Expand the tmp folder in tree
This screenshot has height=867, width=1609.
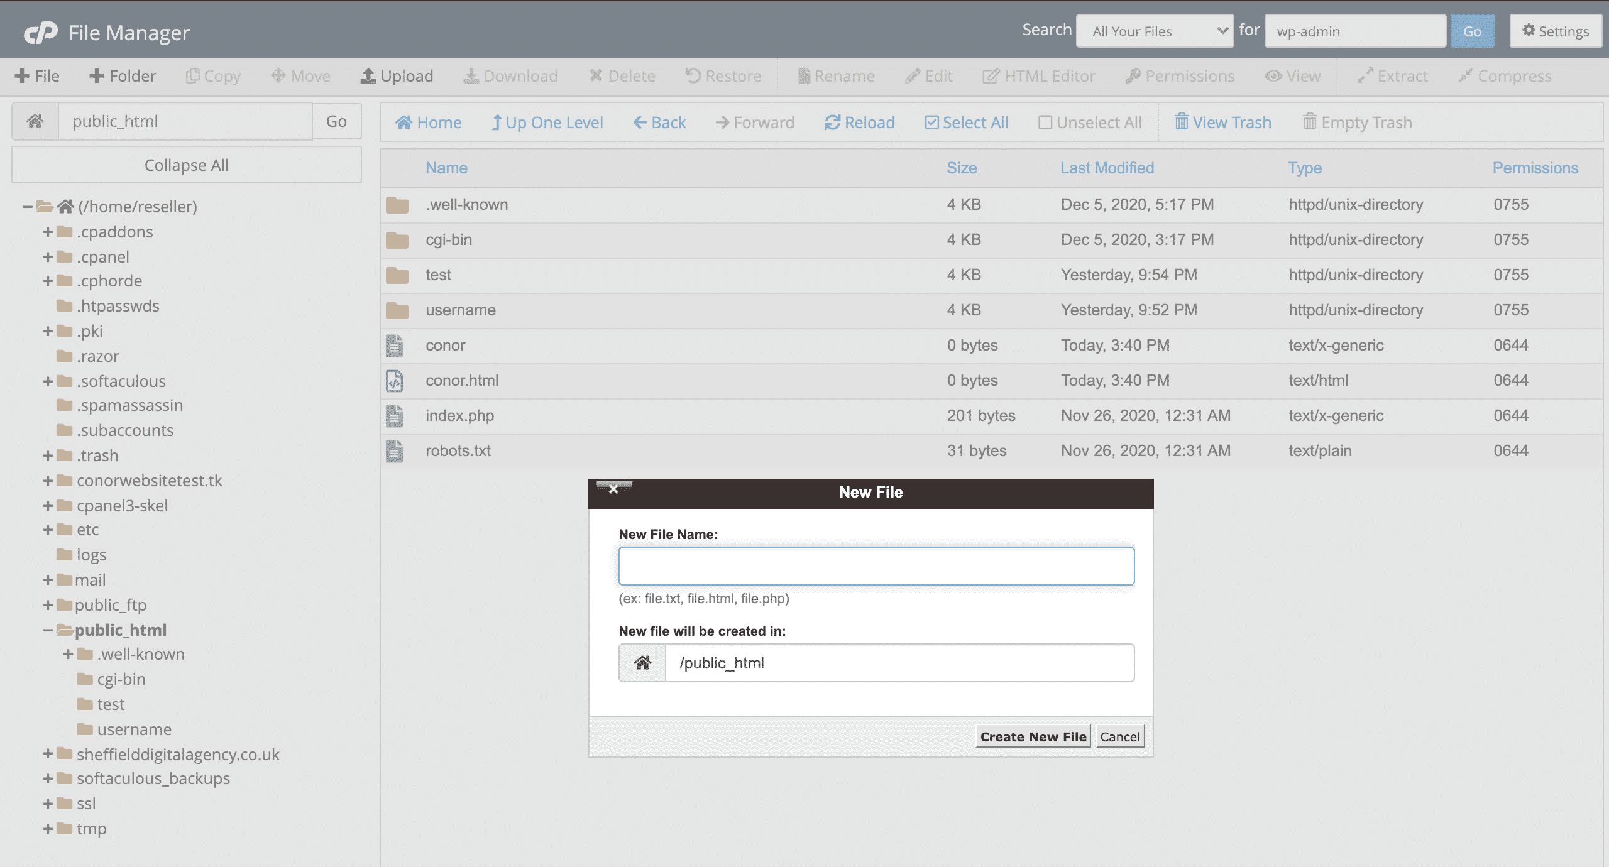point(48,829)
